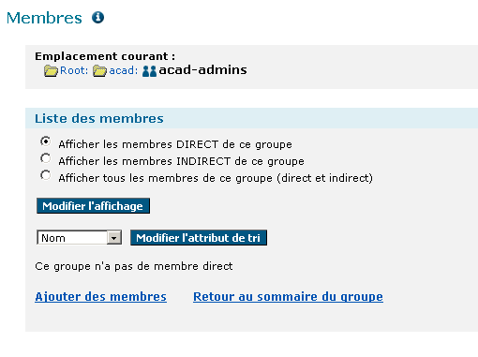
Task: Click the dropdown arrow next to Nom
Action: click(x=114, y=238)
